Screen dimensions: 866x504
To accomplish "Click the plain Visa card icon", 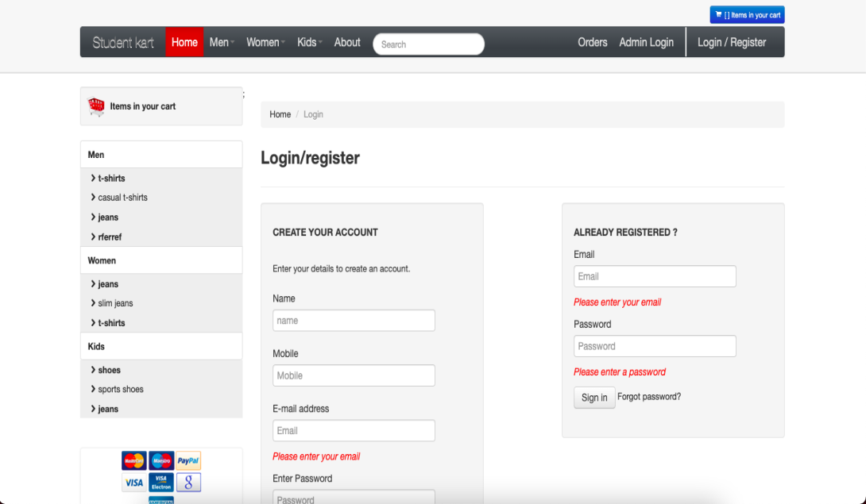I will [x=133, y=483].
